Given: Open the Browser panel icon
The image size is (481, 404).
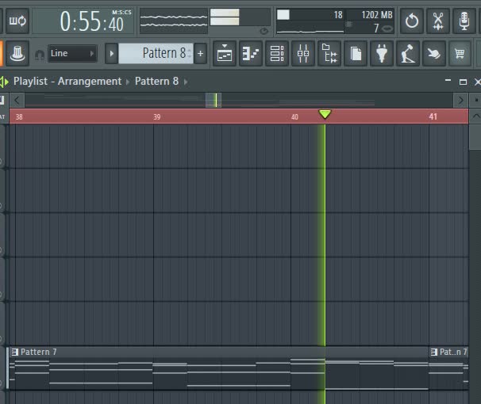Looking at the screenshot, I should 329,53.
